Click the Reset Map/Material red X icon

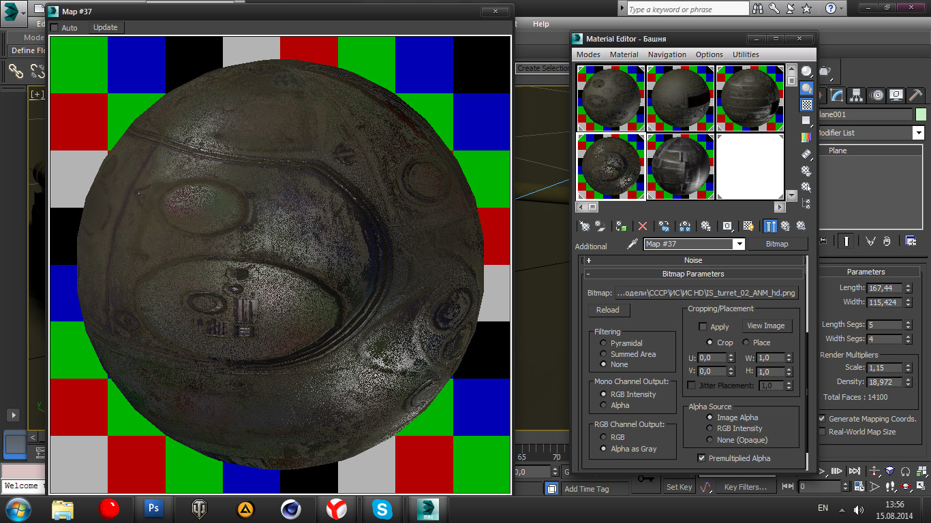coord(642,226)
